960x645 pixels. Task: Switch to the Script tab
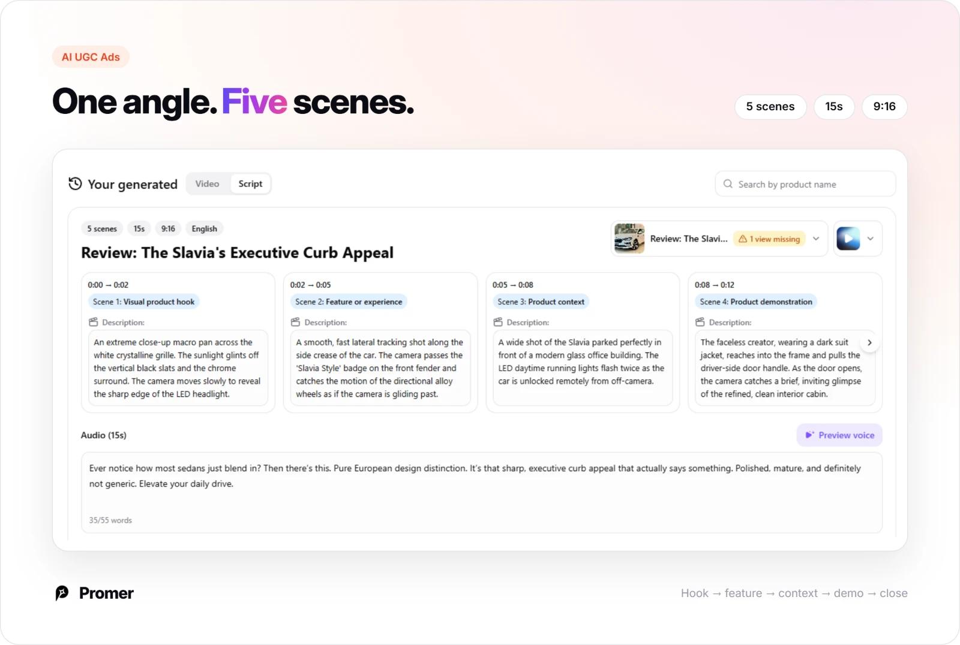[x=250, y=183]
